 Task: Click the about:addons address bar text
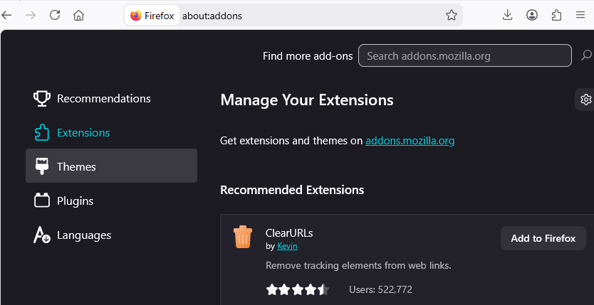[212, 16]
